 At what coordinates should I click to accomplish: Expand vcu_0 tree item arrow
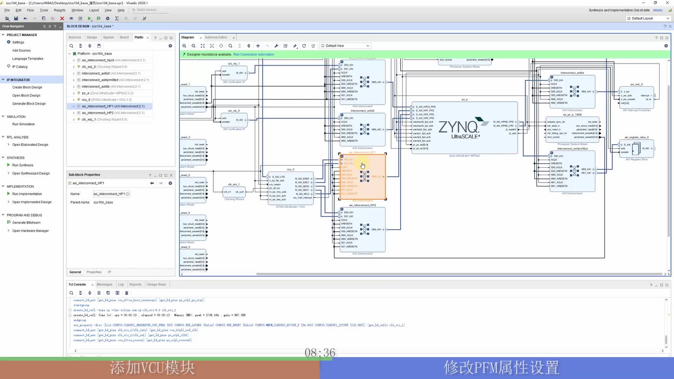[74, 100]
